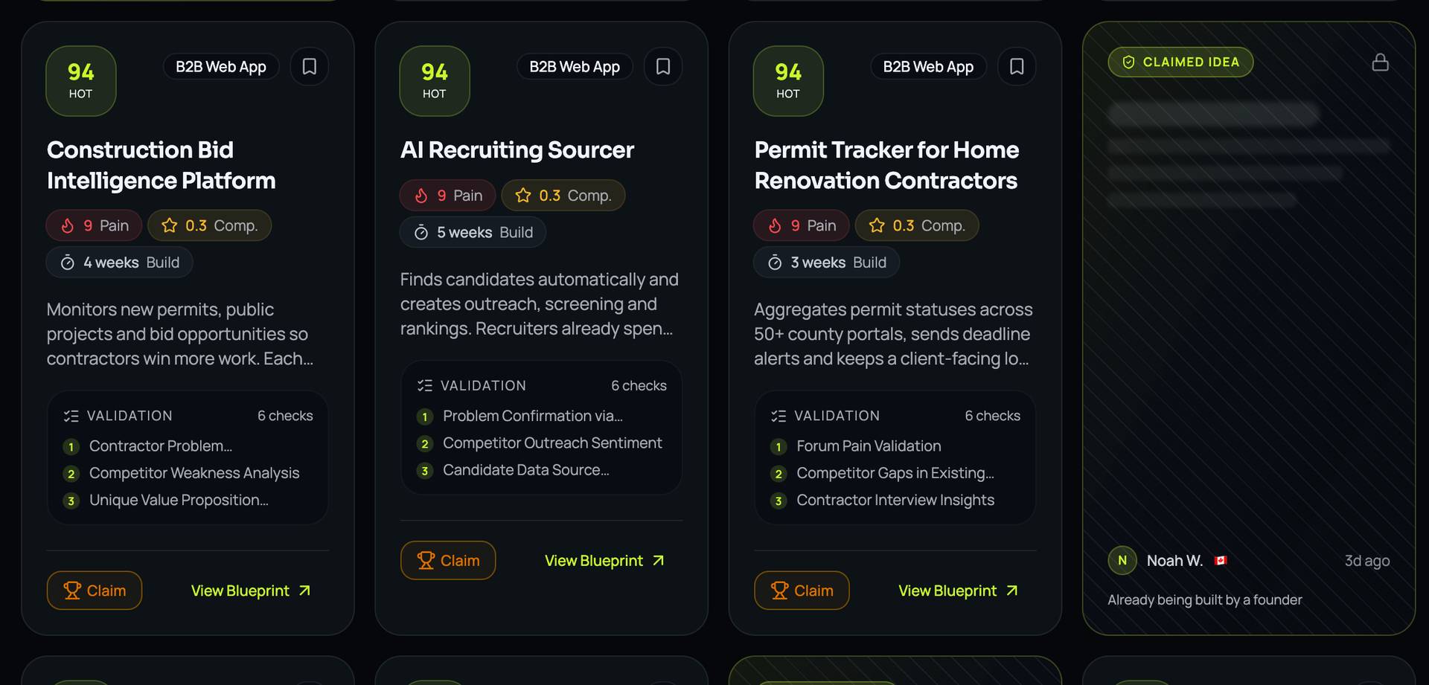Click the star Comp. icon on Permit Tracker card
Screen dimensions: 1429x685
pos(877,225)
